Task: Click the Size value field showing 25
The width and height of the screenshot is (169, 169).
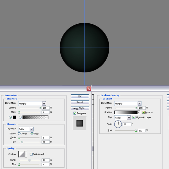Action: (45, 142)
